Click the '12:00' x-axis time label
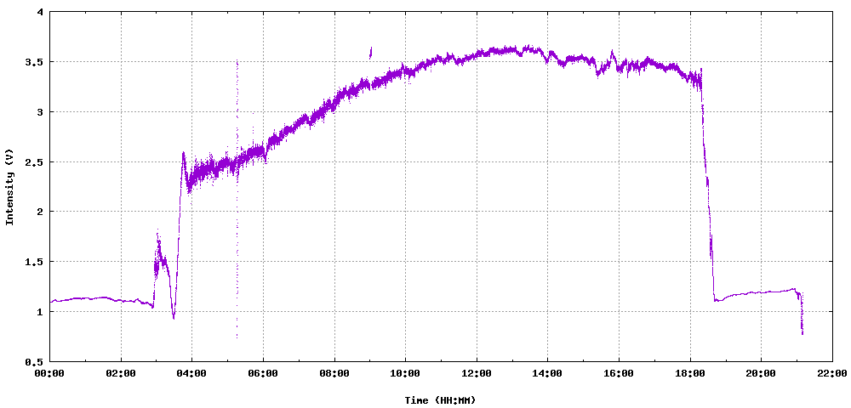The width and height of the screenshot is (851, 408). coord(477,374)
